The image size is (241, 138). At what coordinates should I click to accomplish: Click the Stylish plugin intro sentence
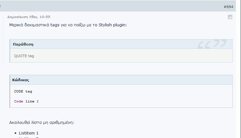tap(68, 25)
